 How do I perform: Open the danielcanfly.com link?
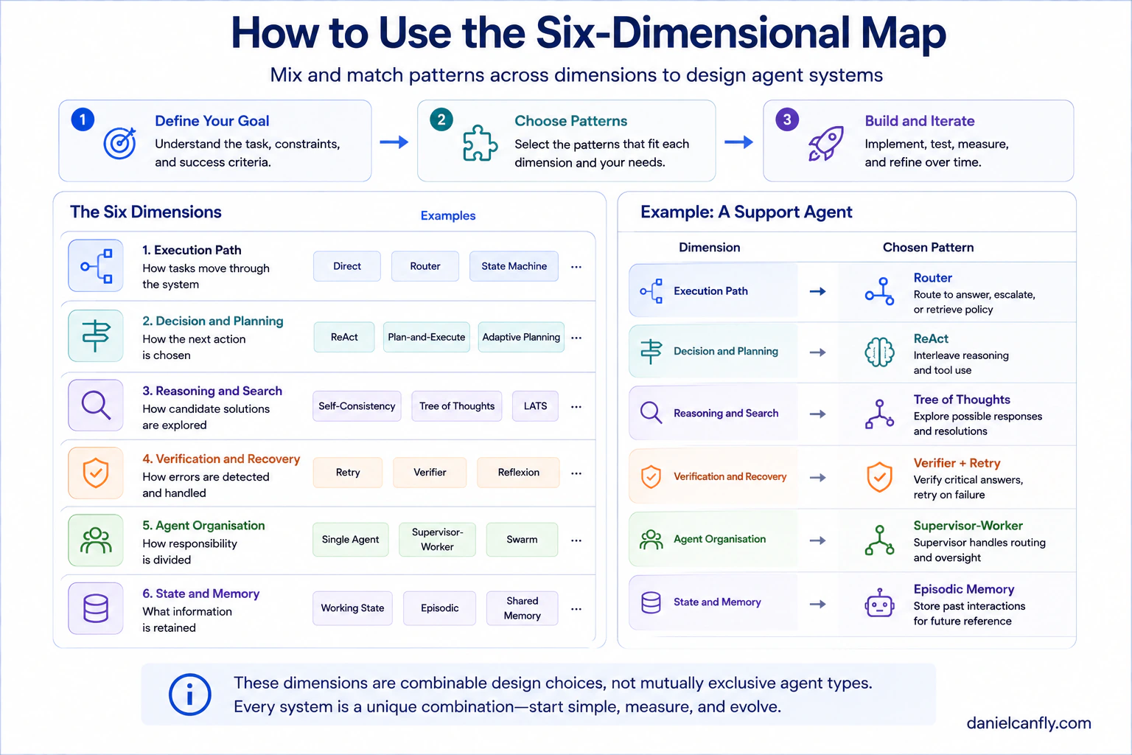[x=1029, y=723]
